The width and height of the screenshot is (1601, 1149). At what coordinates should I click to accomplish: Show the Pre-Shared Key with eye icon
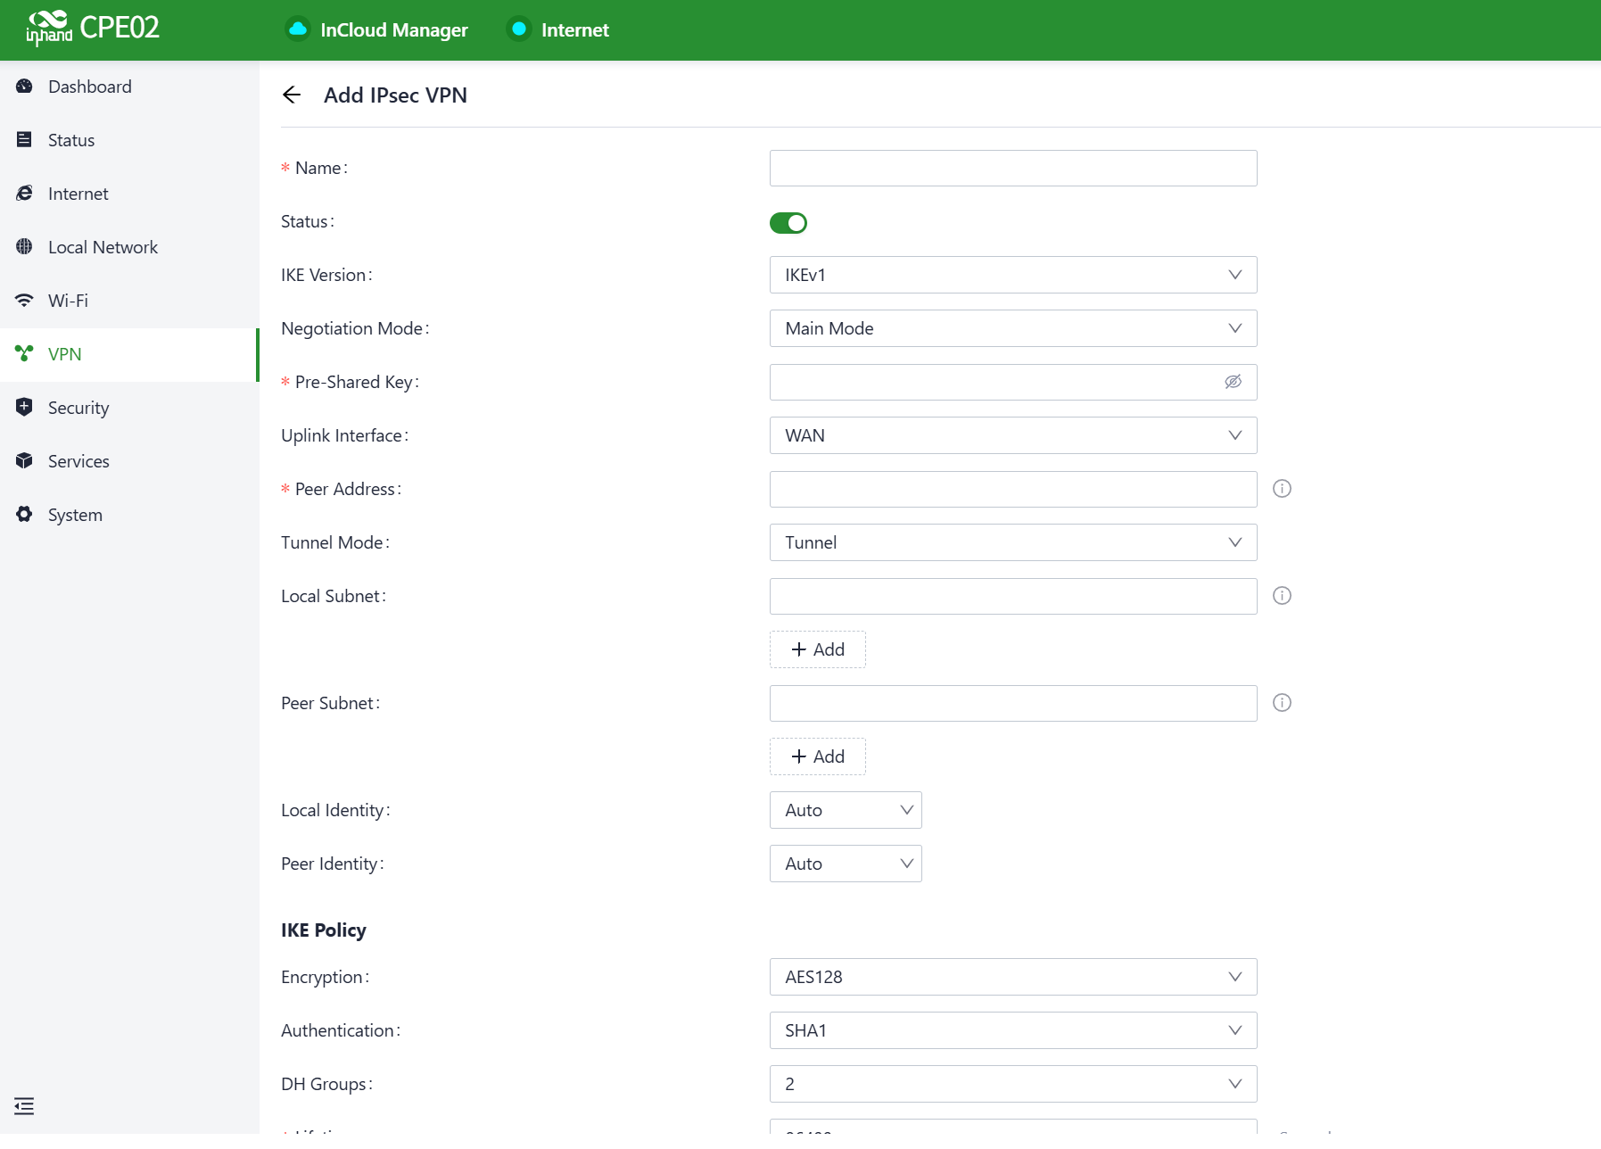tap(1233, 382)
